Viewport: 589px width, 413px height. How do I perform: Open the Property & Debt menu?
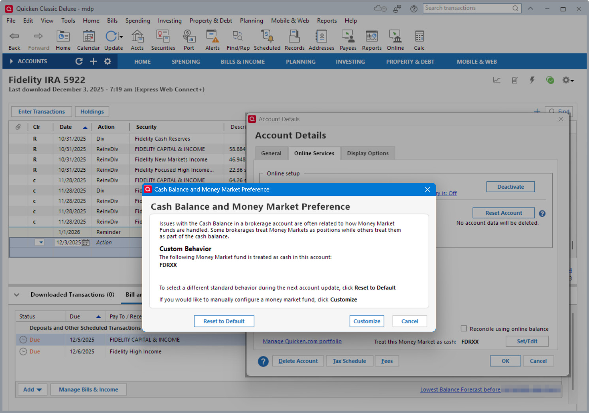211,21
